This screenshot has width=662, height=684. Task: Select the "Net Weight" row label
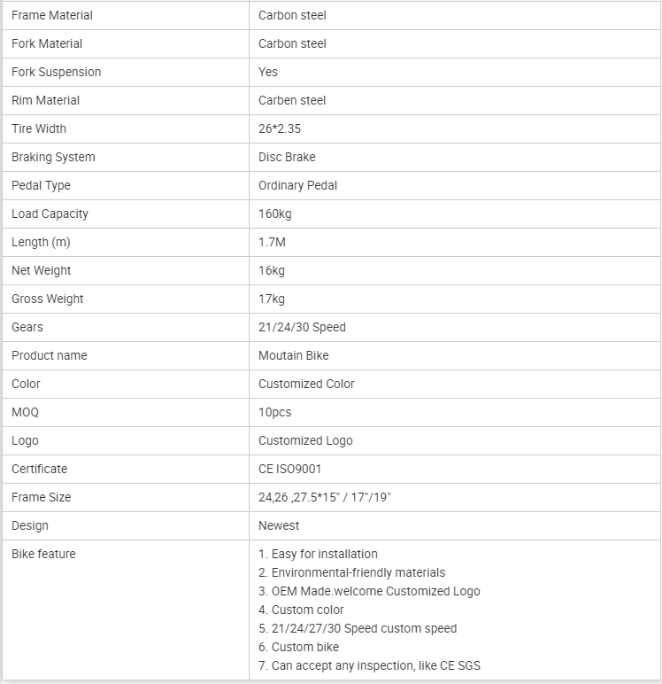point(42,270)
